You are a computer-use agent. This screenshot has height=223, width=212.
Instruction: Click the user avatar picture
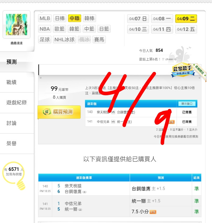(16, 24)
